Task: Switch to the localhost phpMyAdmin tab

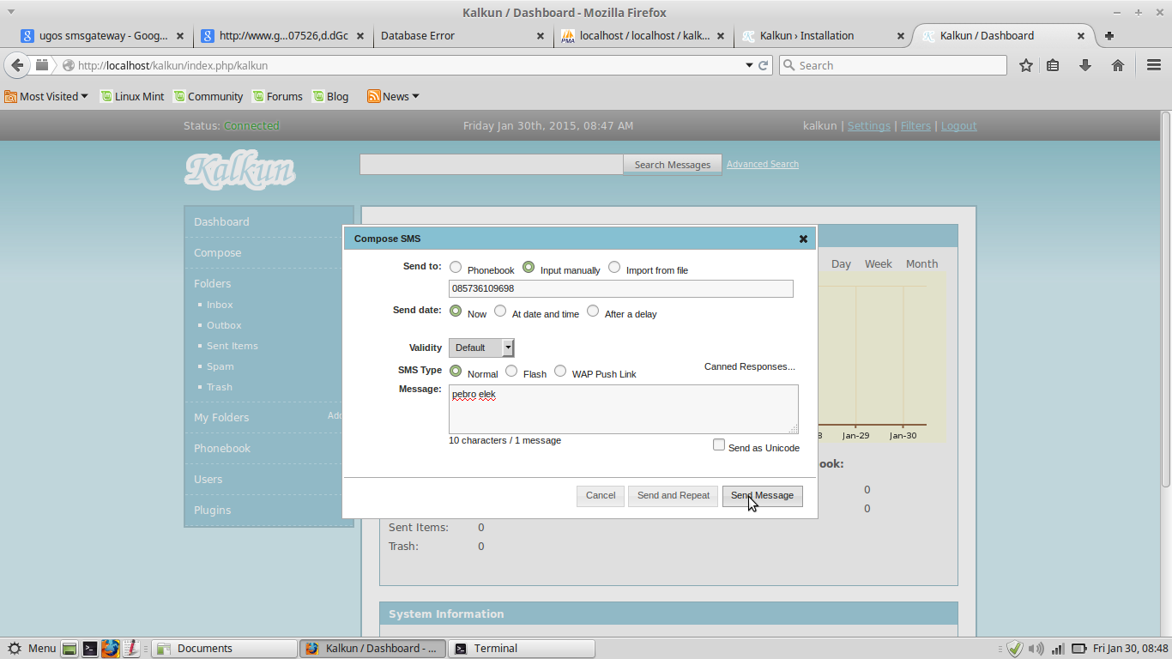Action: pyautogui.click(x=643, y=36)
